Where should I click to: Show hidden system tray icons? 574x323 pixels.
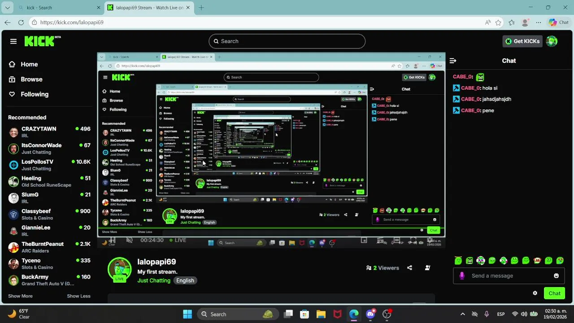pos(463,314)
